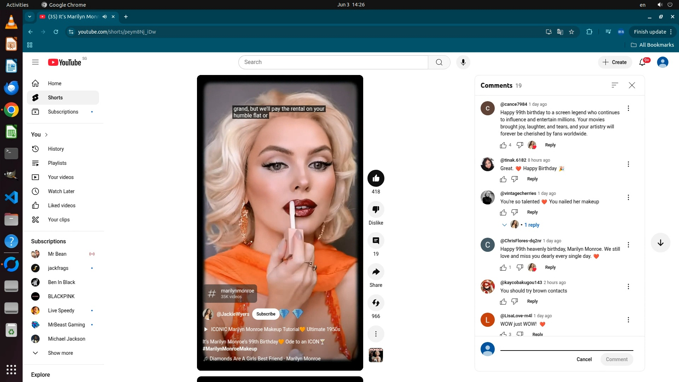Thumbs up @cance7984's comment
Screen dimensions: 679x382
click(x=503, y=145)
